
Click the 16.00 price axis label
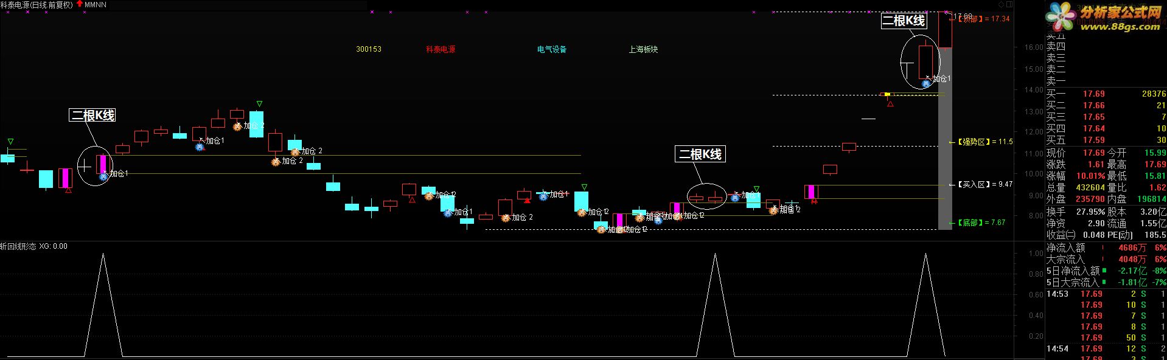(1034, 47)
